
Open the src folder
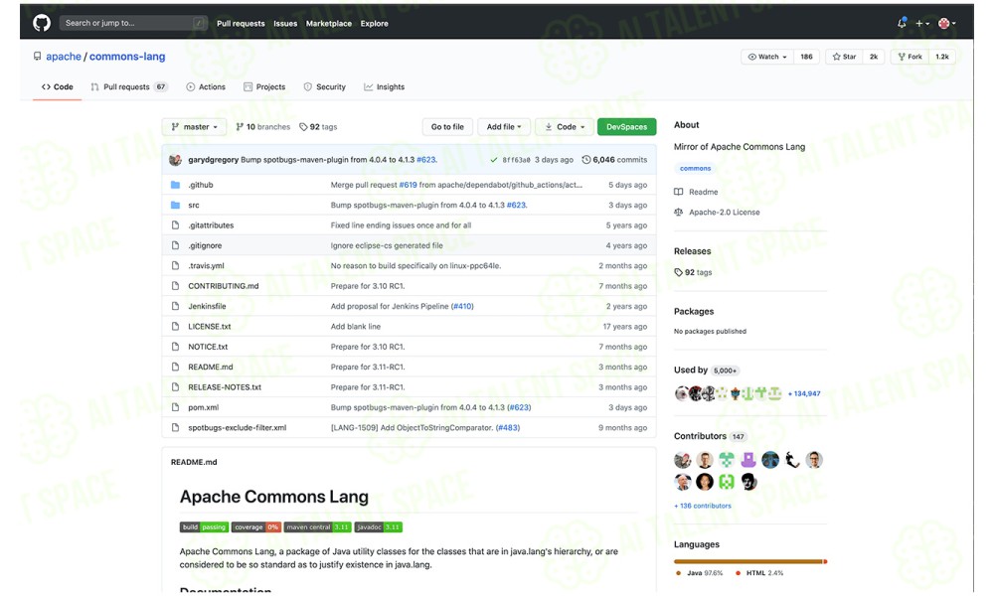194,206
